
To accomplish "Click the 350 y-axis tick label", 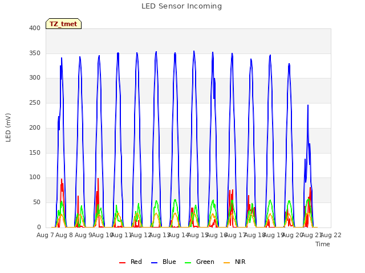I will click(35, 53).
